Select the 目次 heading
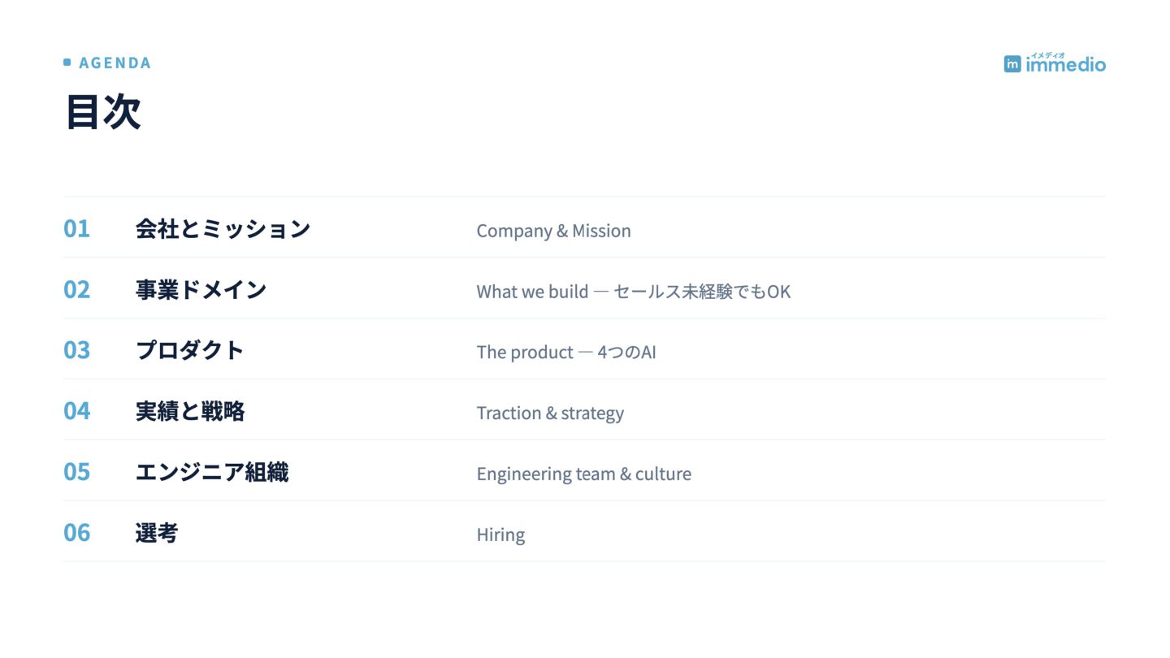Image resolution: width=1170 pixels, height=658 pixels. click(102, 111)
